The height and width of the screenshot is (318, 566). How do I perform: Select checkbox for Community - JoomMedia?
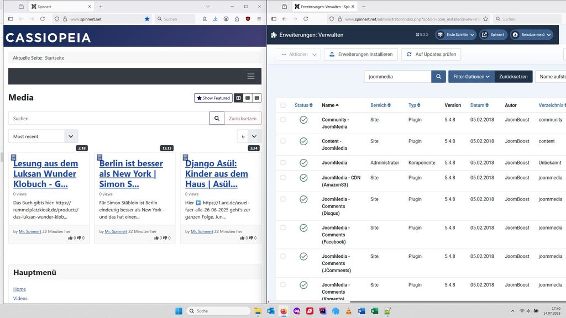pyautogui.click(x=283, y=120)
